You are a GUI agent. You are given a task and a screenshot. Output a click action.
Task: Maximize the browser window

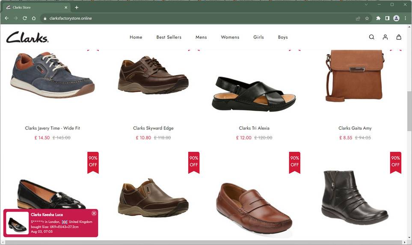392,4
